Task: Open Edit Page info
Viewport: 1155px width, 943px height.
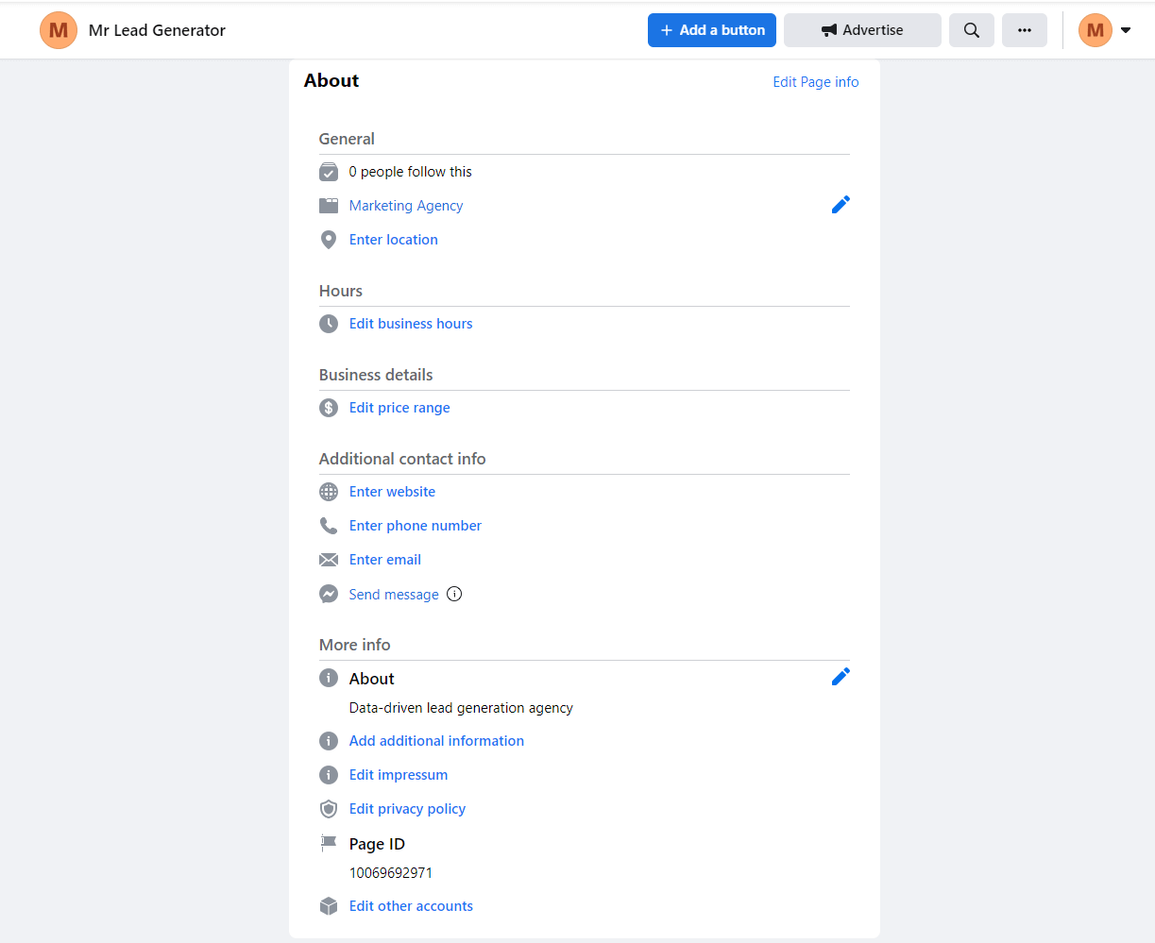Action: coord(815,81)
